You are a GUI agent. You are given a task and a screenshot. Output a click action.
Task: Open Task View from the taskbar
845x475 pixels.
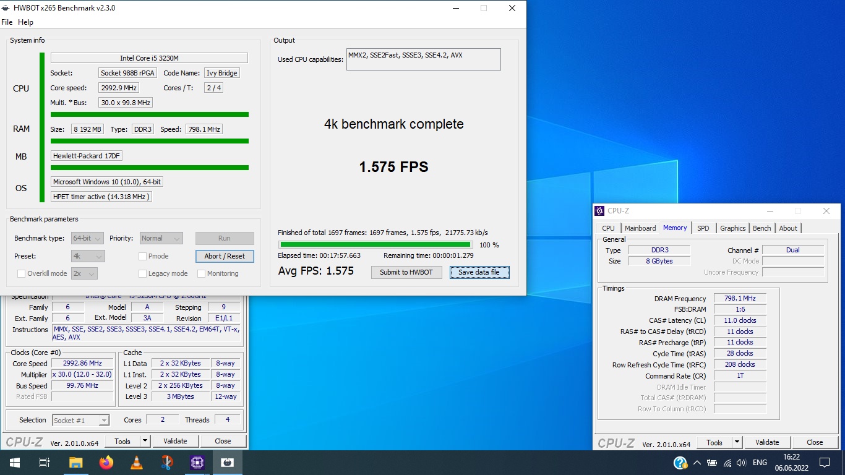44,462
